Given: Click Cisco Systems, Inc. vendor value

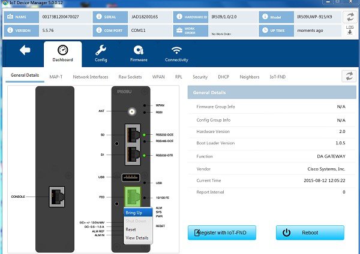Looking at the screenshot, I should pyautogui.click(x=326, y=169).
